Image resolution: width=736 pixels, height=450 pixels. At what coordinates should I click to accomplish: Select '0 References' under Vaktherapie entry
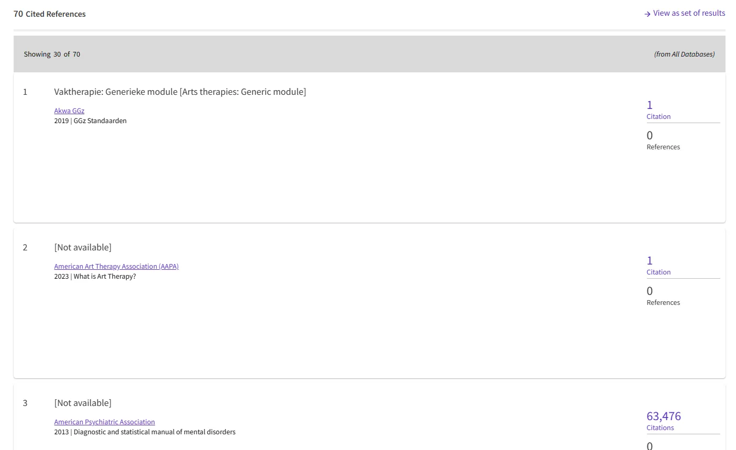click(x=663, y=140)
